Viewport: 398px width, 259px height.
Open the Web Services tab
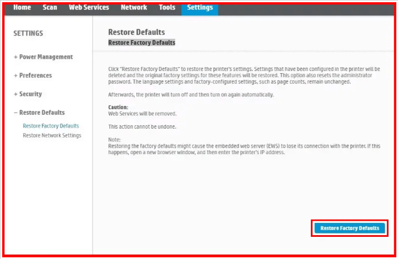(x=89, y=8)
